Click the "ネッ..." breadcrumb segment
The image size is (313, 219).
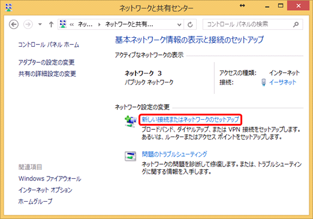pyautogui.click(x=85, y=25)
